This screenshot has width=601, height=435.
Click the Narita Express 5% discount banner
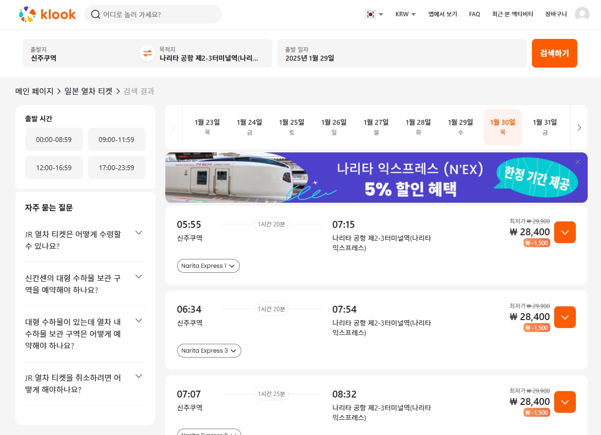(x=376, y=178)
